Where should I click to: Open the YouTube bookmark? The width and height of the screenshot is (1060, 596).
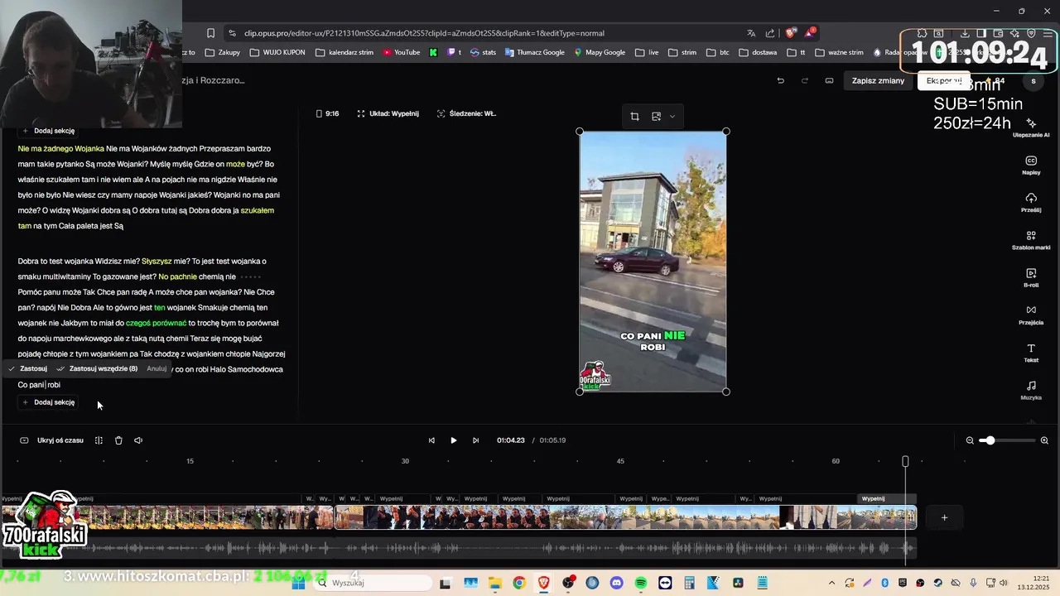pyautogui.click(x=401, y=52)
